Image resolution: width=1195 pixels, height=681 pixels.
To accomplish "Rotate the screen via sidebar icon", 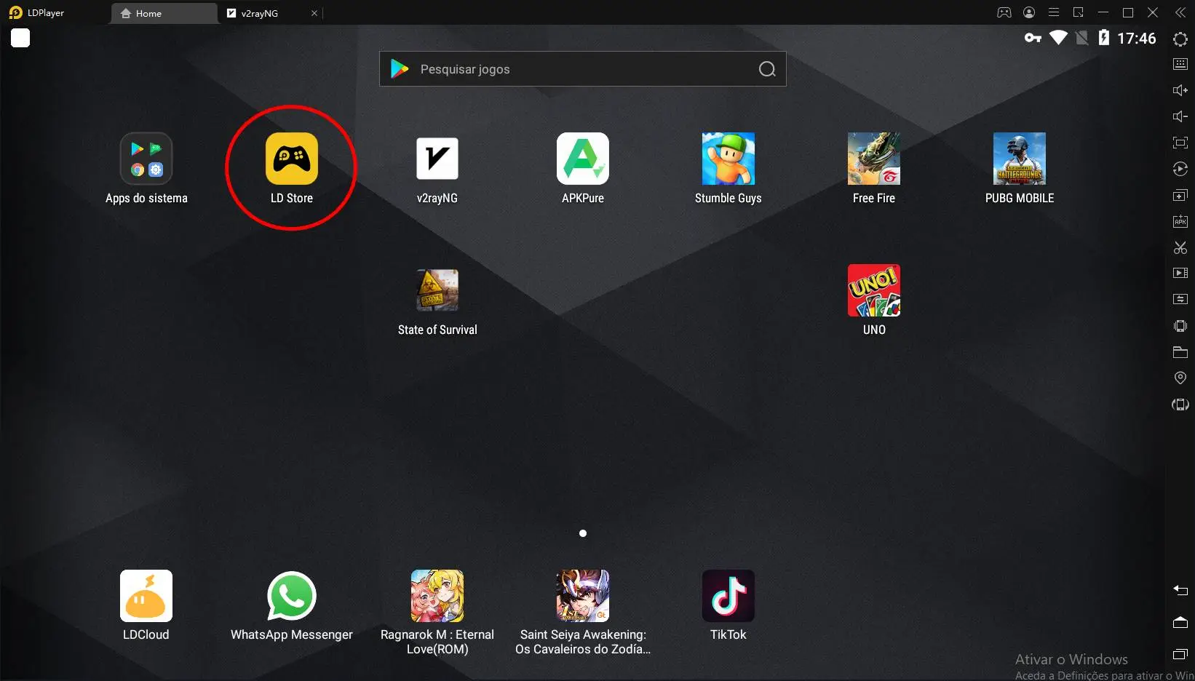I will tap(1180, 404).
